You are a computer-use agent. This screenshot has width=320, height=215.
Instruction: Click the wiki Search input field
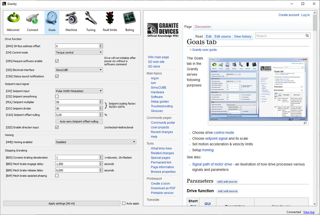(x=280, y=36)
